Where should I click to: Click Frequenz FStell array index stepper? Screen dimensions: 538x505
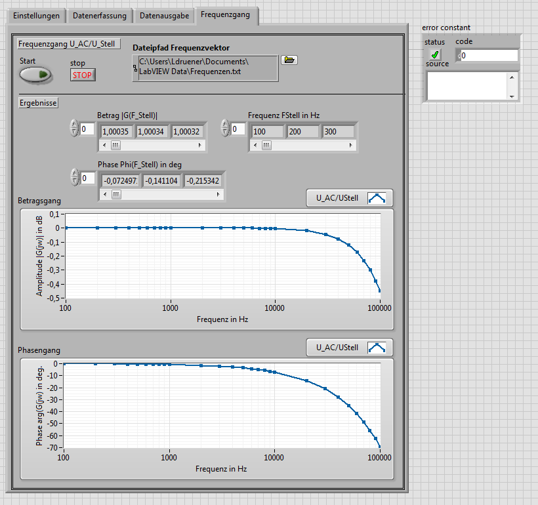coord(225,129)
